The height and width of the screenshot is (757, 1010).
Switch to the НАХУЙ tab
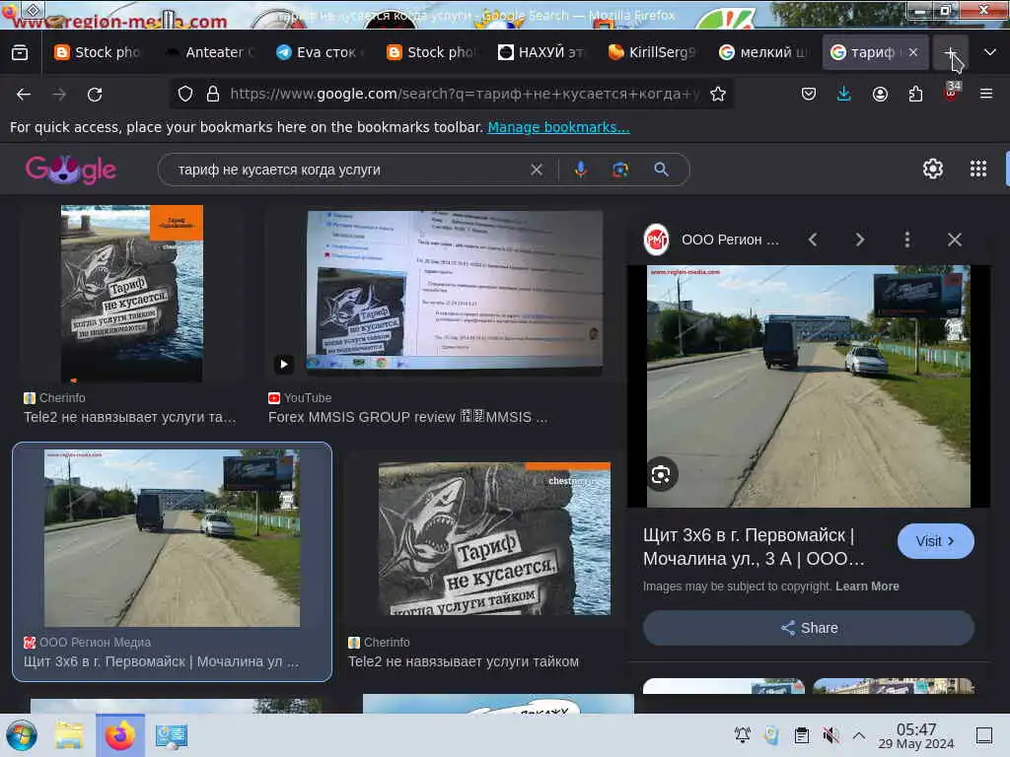[x=541, y=53]
